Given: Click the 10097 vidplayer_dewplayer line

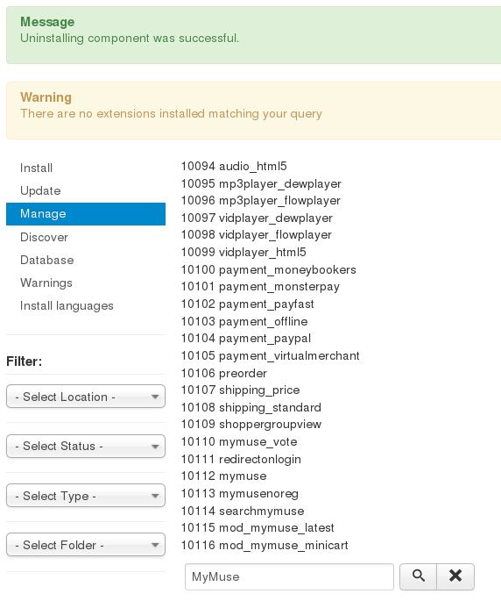Looking at the screenshot, I should tap(257, 218).
